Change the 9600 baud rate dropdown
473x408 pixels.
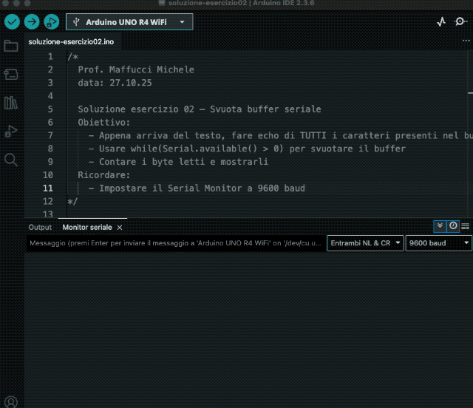438,243
